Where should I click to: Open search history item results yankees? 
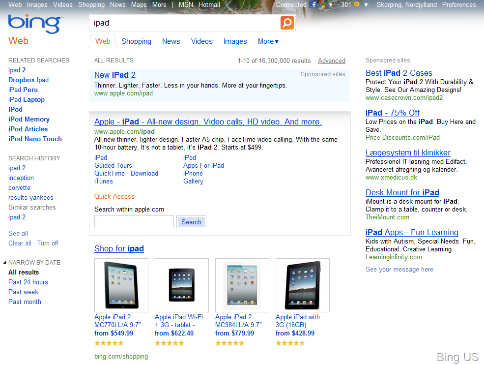[x=30, y=197]
